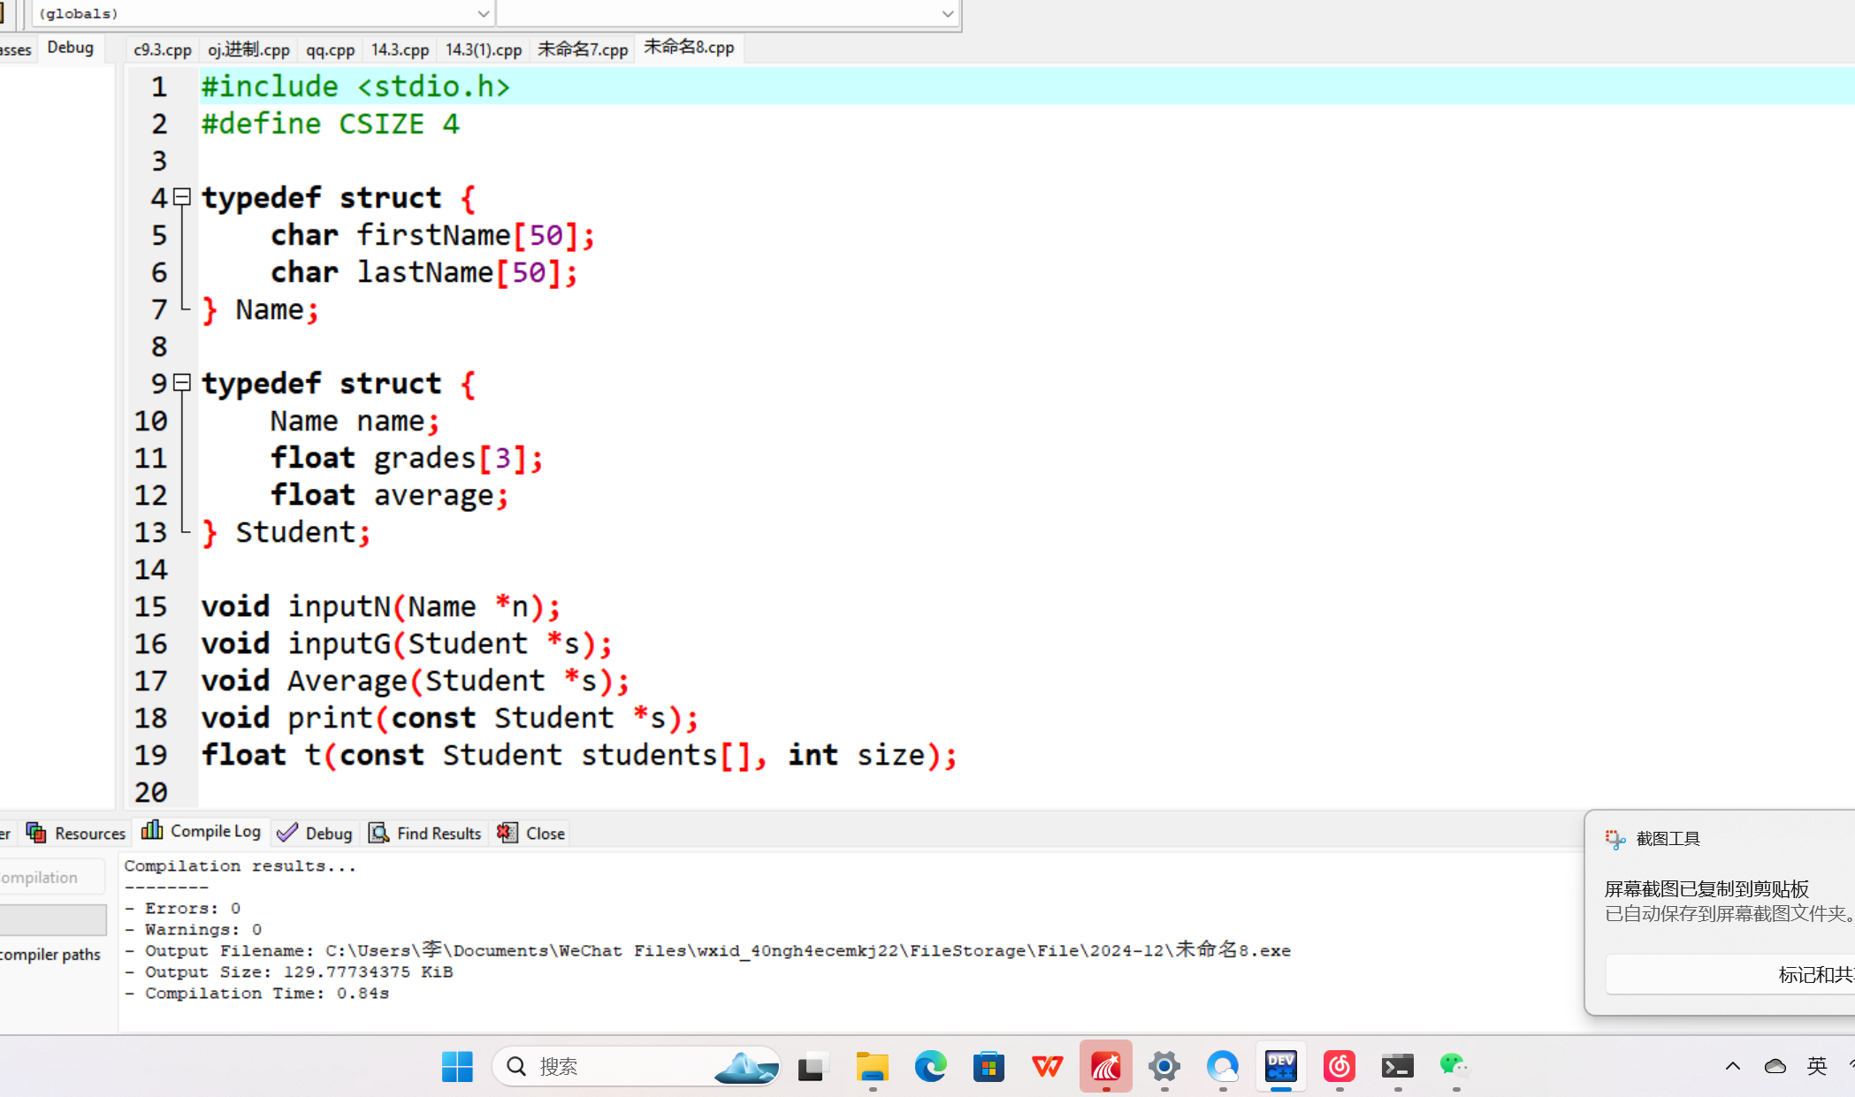Switch to the c9.3.cpp tab

(x=163, y=50)
